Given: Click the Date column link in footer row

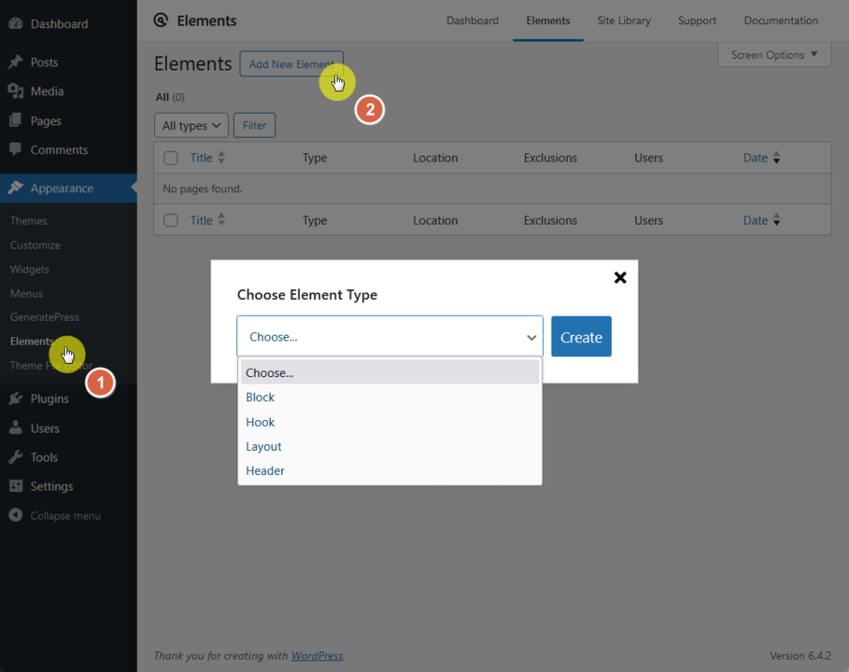Looking at the screenshot, I should 755,220.
